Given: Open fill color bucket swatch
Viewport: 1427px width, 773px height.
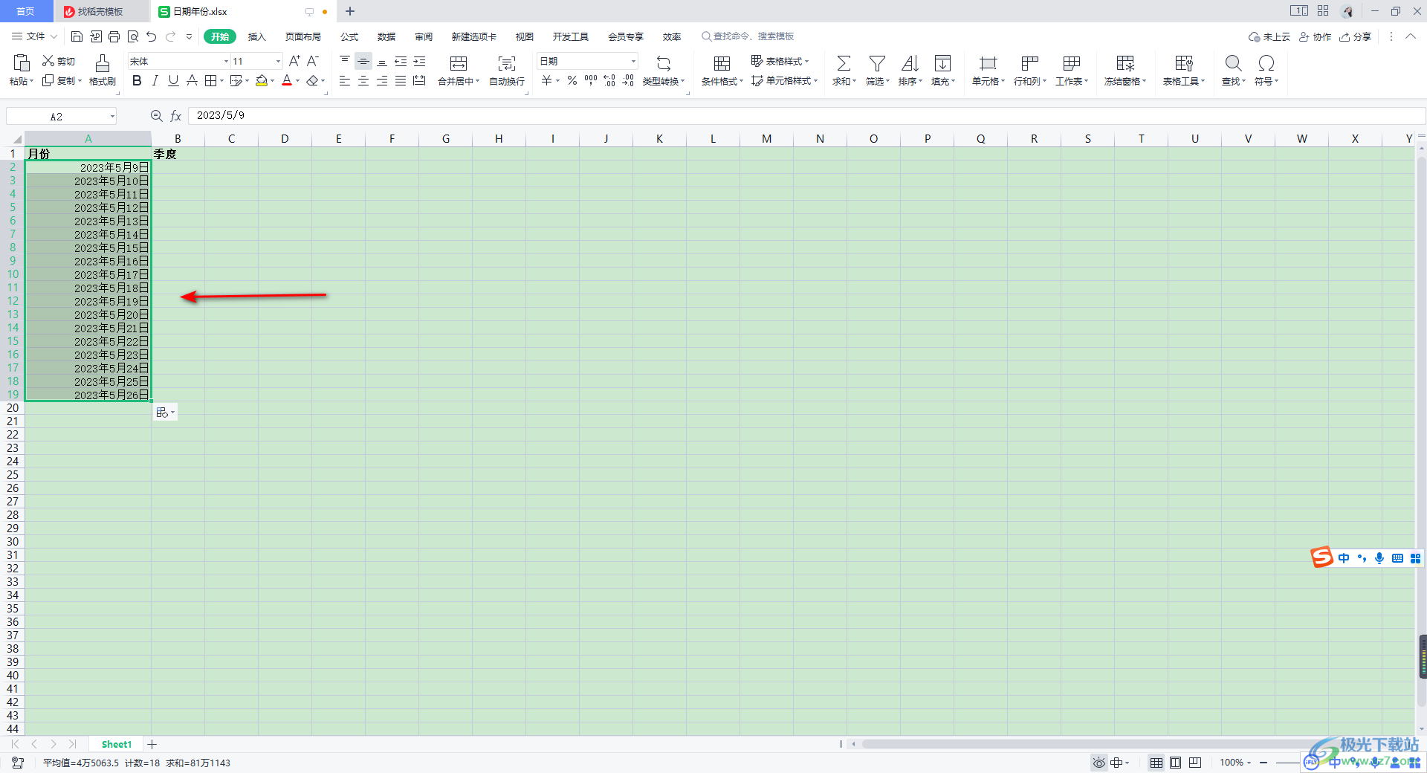Looking at the screenshot, I should click(x=262, y=80).
